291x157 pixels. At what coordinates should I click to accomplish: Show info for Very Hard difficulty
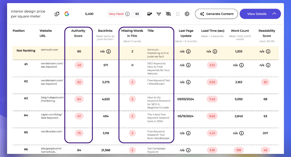[127, 14]
